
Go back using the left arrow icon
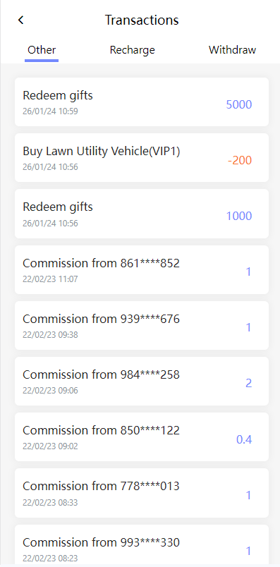(x=20, y=20)
